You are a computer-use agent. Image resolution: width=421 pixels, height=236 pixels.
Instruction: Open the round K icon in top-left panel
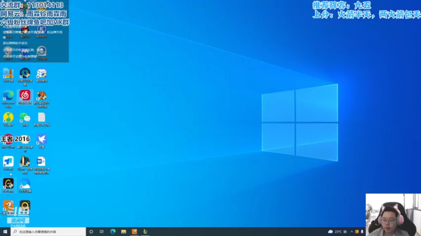pos(42,29)
